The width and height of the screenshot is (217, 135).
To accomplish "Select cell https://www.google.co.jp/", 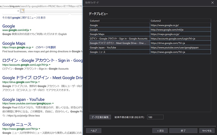I will (x=180, y=25).
